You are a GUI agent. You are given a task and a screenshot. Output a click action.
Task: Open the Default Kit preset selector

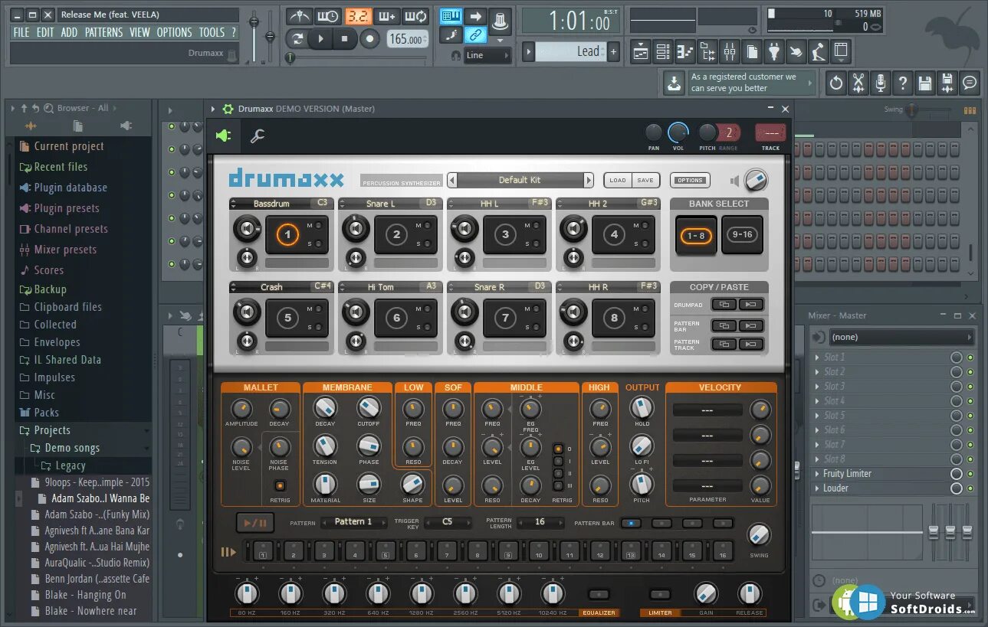coord(520,180)
